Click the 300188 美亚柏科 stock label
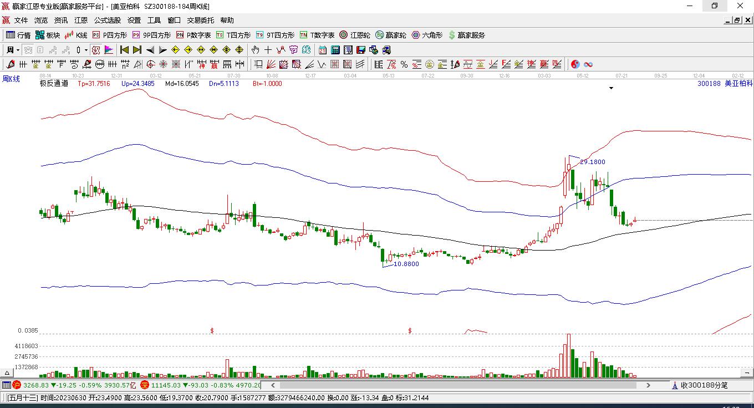Image resolution: width=754 pixels, height=408 pixels. pyautogui.click(x=725, y=84)
